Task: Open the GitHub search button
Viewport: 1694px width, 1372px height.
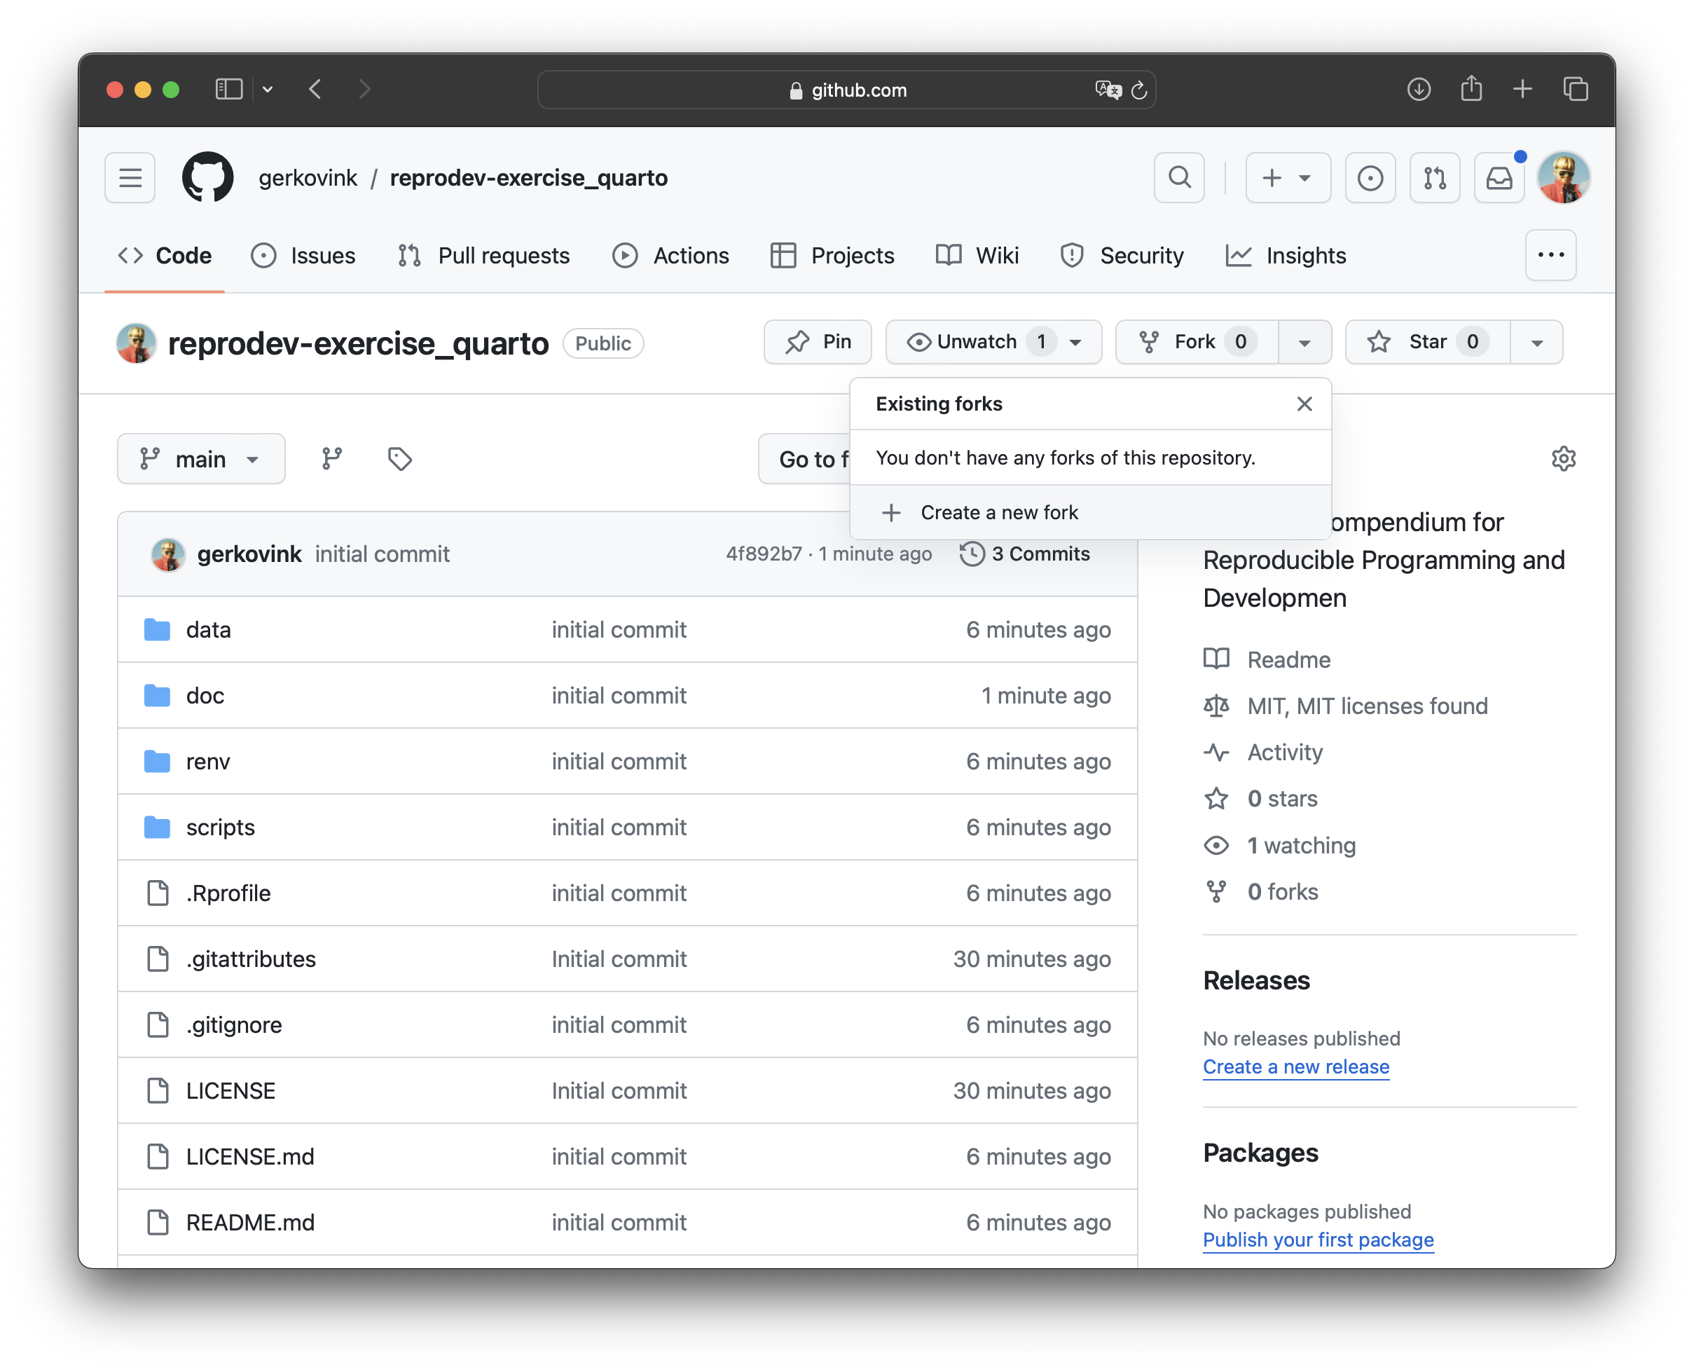Action: click(1180, 178)
